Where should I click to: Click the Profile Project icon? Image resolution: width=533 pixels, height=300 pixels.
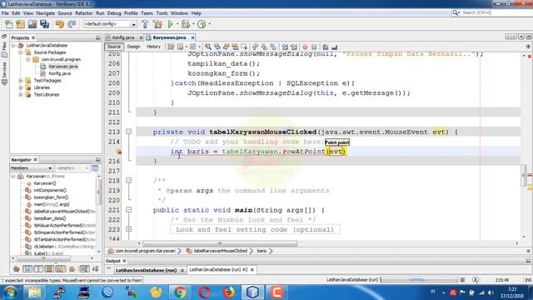[x=202, y=24]
